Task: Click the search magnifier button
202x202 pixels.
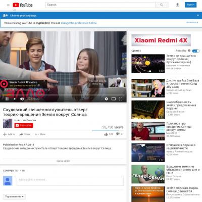Action: [162, 5]
